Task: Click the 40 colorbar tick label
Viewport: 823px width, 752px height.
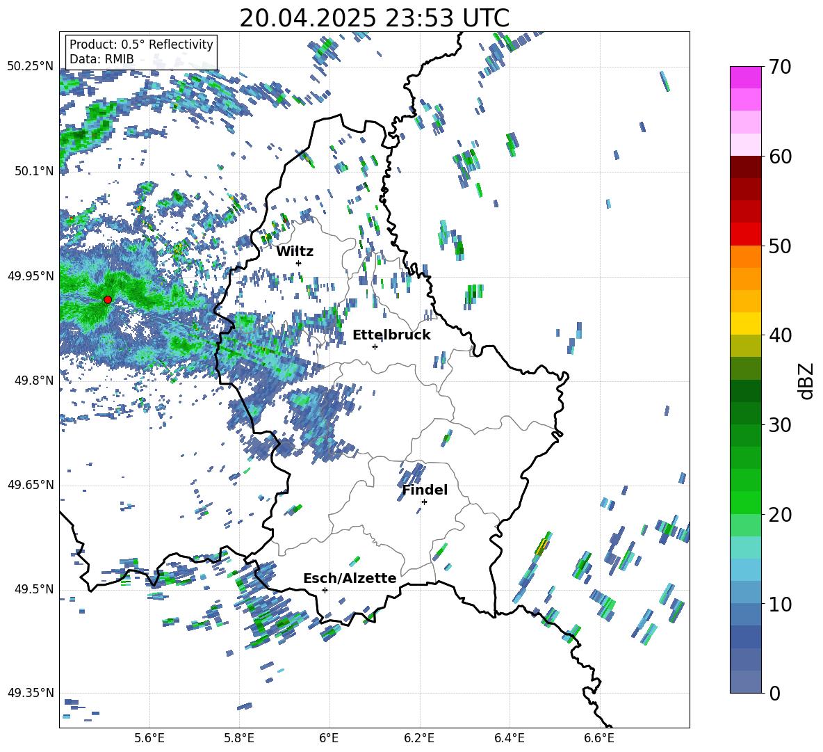Action: click(x=780, y=335)
